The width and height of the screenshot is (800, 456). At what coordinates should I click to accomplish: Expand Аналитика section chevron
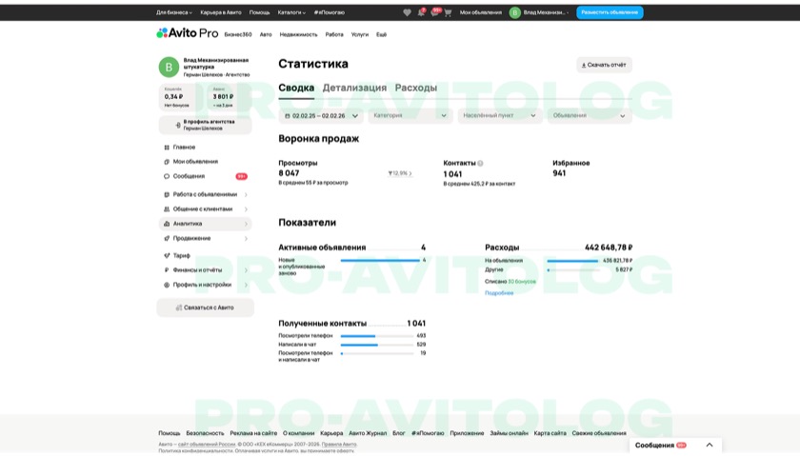[246, 224]
